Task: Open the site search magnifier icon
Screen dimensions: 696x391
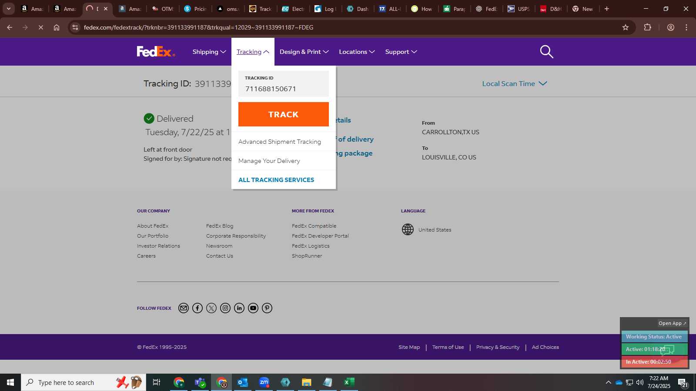Action: click(546, 52)
